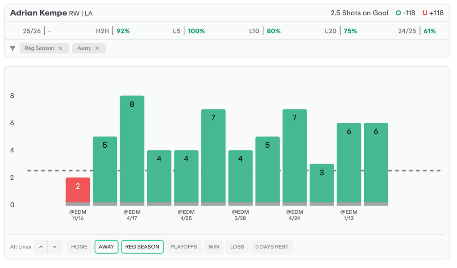The image size is (457, 268).
Task: Click the red 2-shot bar for 11/16
Action: pyautogui.click(x=78, y=191)
